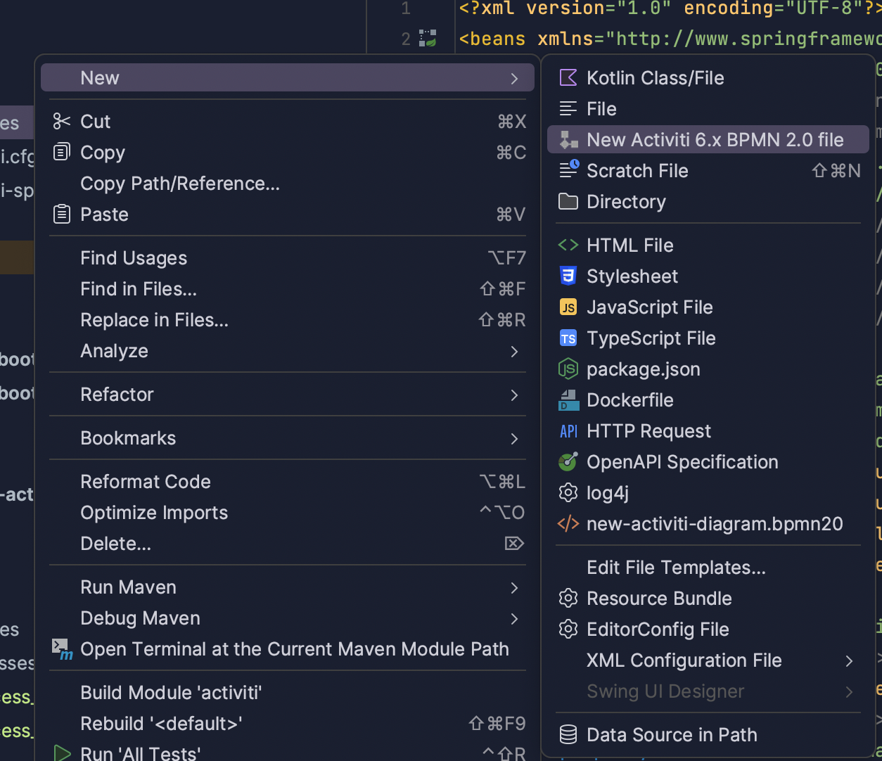The height and width of the screenshot is (761, 882).
Task: Expand the Debug Maven submenu arrow
Action: [x=515, y=618]
